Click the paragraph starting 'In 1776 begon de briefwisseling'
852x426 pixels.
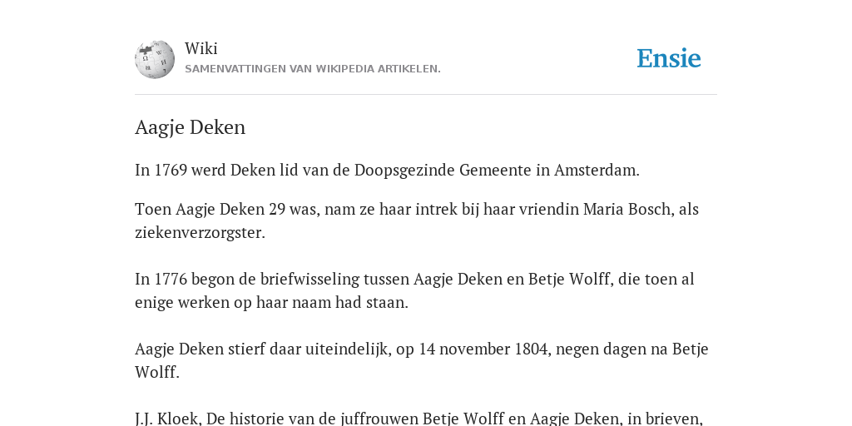tap(414, 290)
